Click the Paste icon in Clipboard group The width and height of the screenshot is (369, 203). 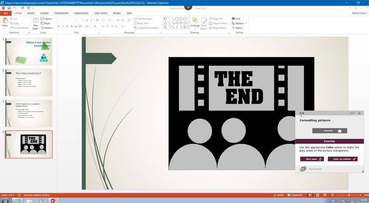[5, 21]
